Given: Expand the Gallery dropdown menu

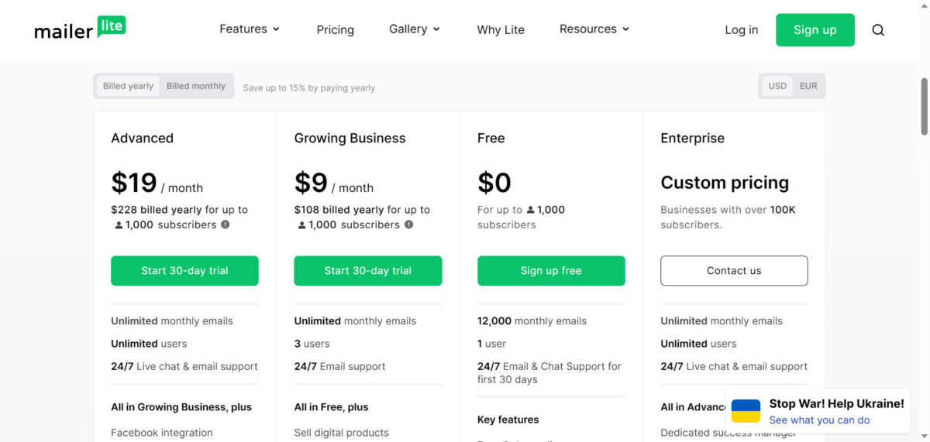Looking at the screenshot, I should pyautogui.click(x=415, y=29).
